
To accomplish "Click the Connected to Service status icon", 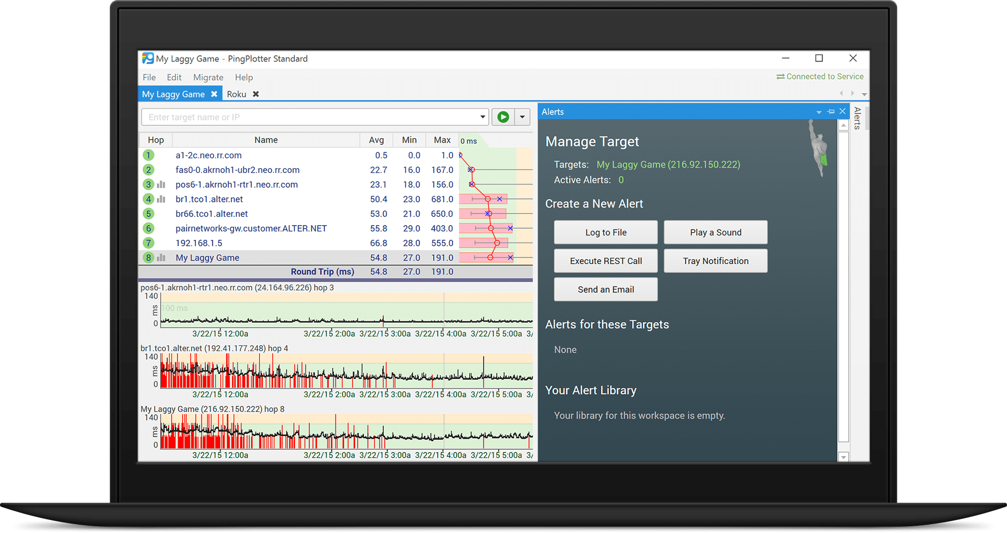I will click(780, 76).
